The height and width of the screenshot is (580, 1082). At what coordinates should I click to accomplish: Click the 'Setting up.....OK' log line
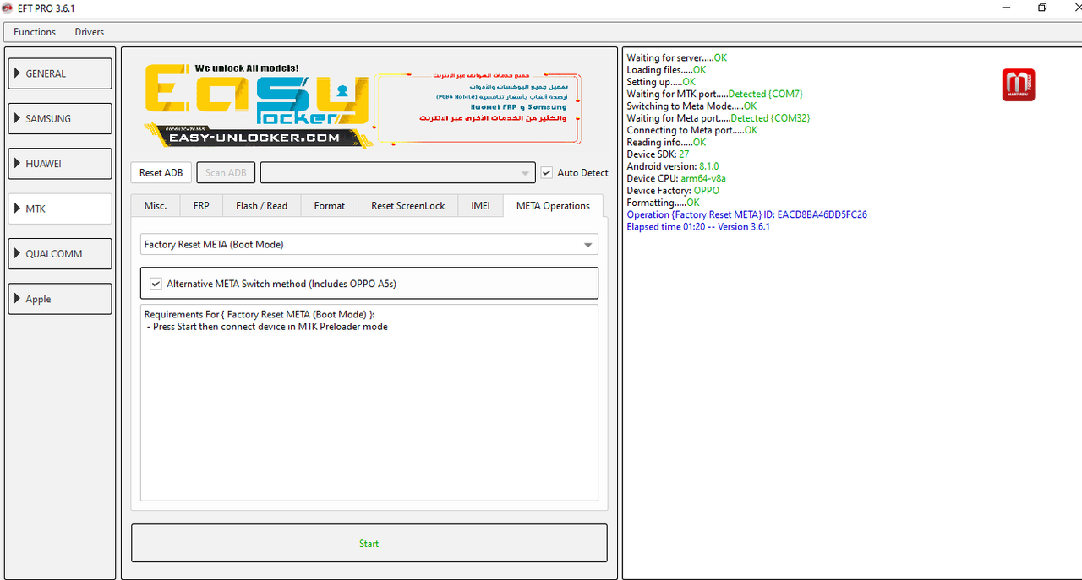pyautogui.click(x=660, y=82)
